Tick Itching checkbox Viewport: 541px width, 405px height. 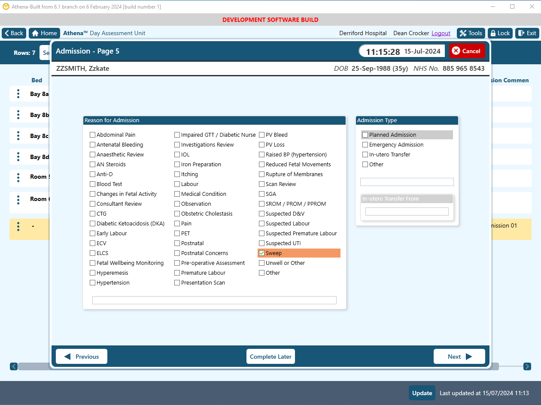(x=177, y=174)
